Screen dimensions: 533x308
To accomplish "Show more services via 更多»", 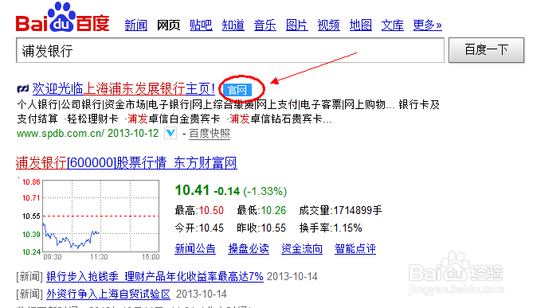I will tap(427, 25).
